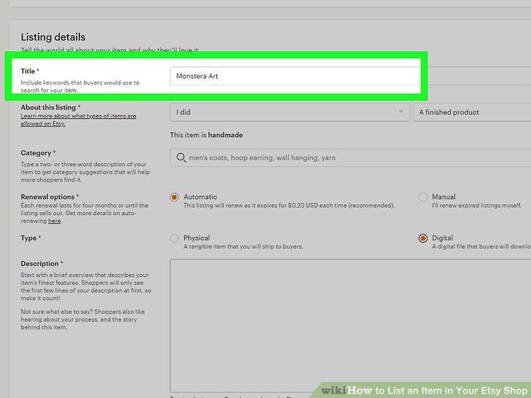Expand the "I did" who-made-it dropdown

point(290,112)
